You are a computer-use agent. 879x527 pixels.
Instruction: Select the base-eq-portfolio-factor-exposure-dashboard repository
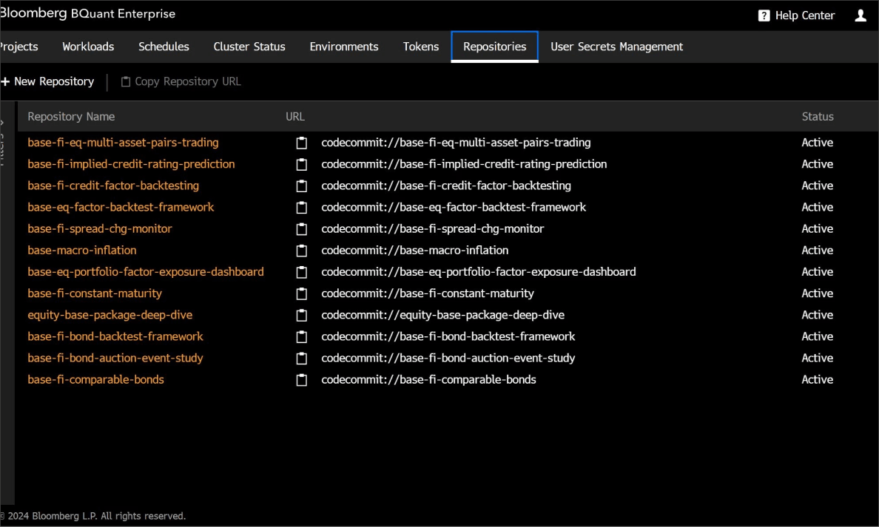pyautogui.click(x=145, y=272)
